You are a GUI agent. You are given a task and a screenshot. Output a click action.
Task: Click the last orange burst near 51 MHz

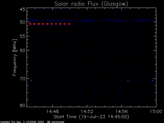tap(69, 24)
